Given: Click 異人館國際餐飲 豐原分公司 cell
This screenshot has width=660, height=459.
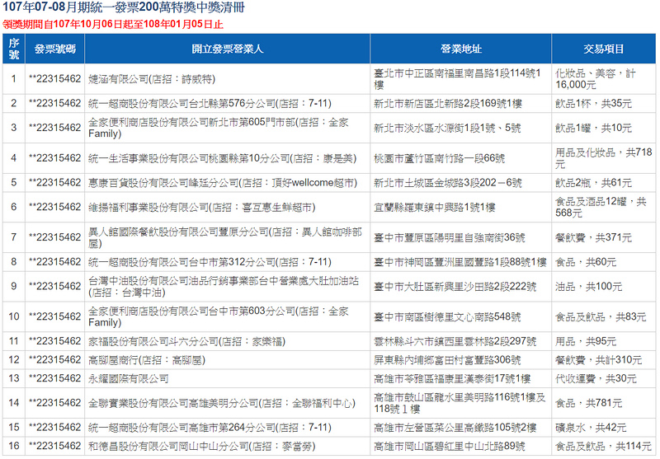Looking at the screenshot, I should tap(228, 237).
